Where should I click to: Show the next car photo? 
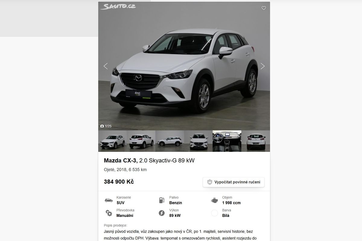(262, 66)
